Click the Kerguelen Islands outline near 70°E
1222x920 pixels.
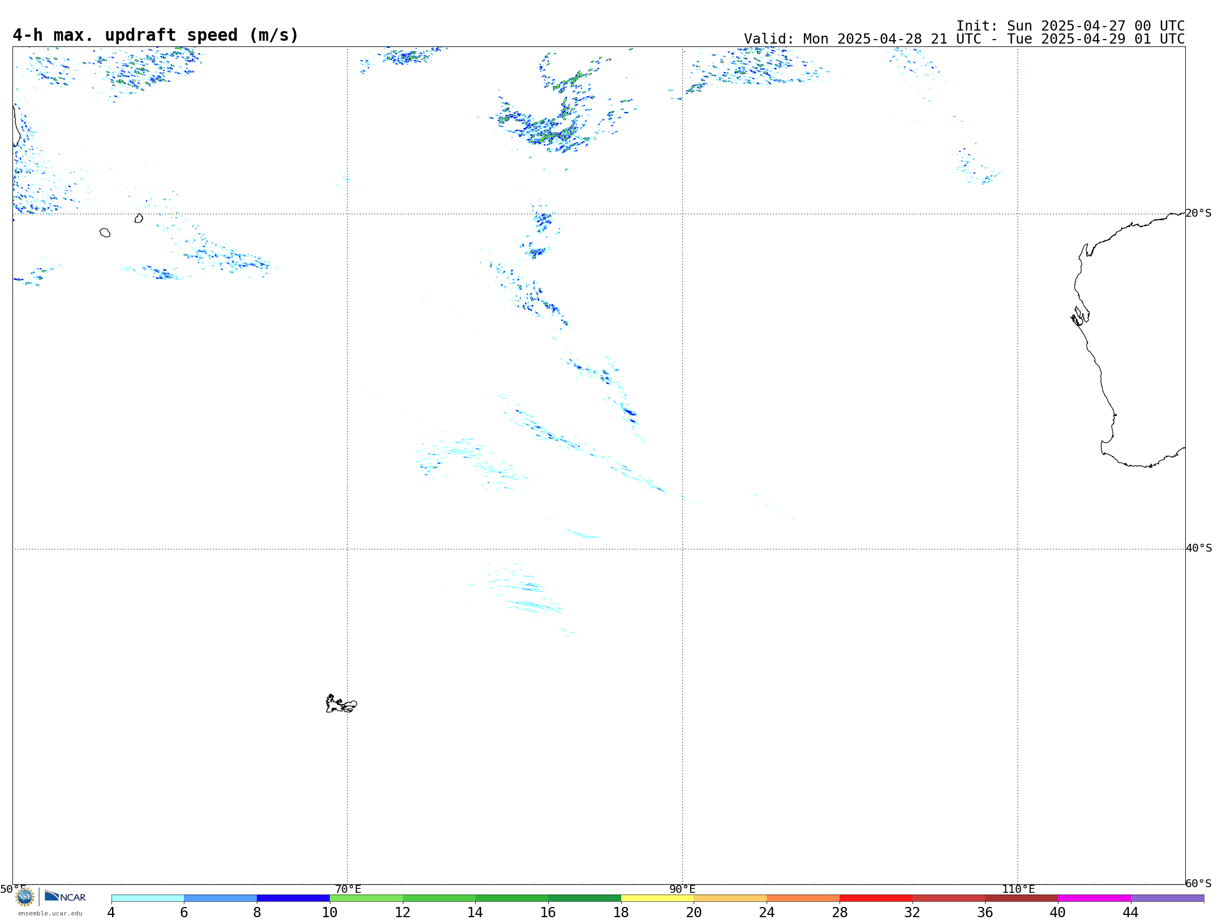tap(341, 704)
